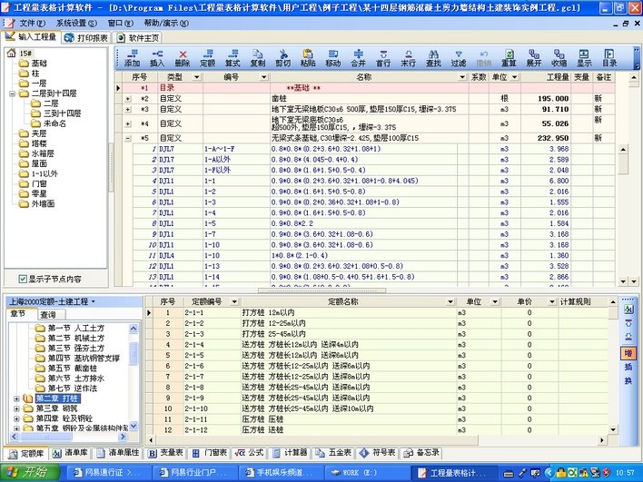Image resolution: width=643 pixels, height=482 pixels.
Task: Open the 单位 column dropdown in top table
Action: [515, 77]
